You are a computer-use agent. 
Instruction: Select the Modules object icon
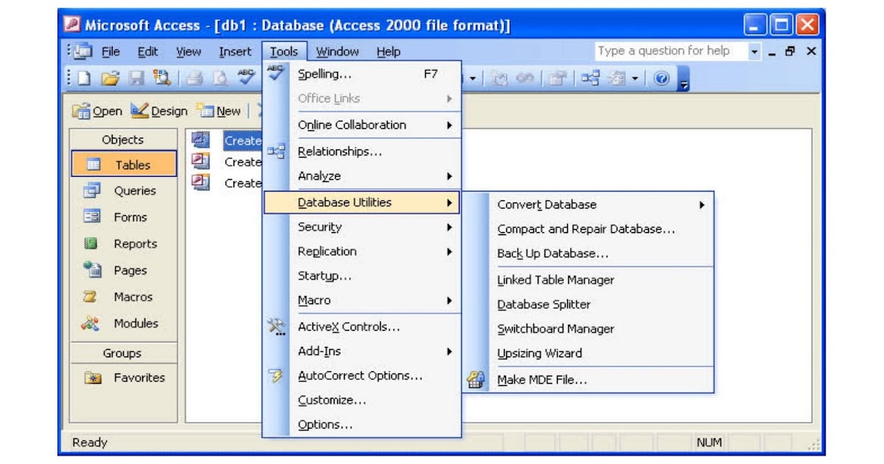point(122,323)
